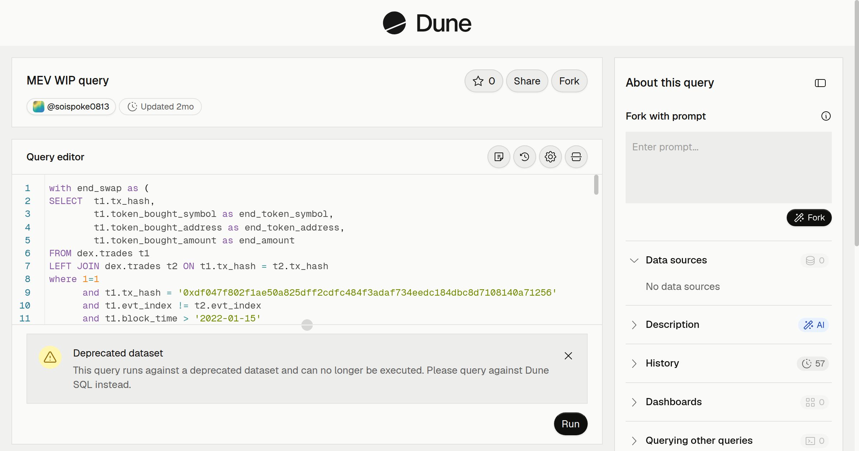Click the Query editor heading
Screen dimensions: 859x451
(x=55, y=157)
